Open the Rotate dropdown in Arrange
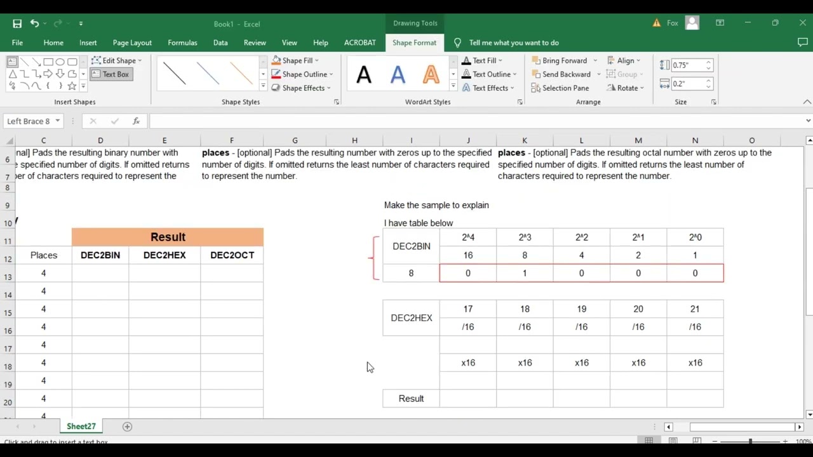This screenshot has height=457, width=813. (x=626, y=88)
